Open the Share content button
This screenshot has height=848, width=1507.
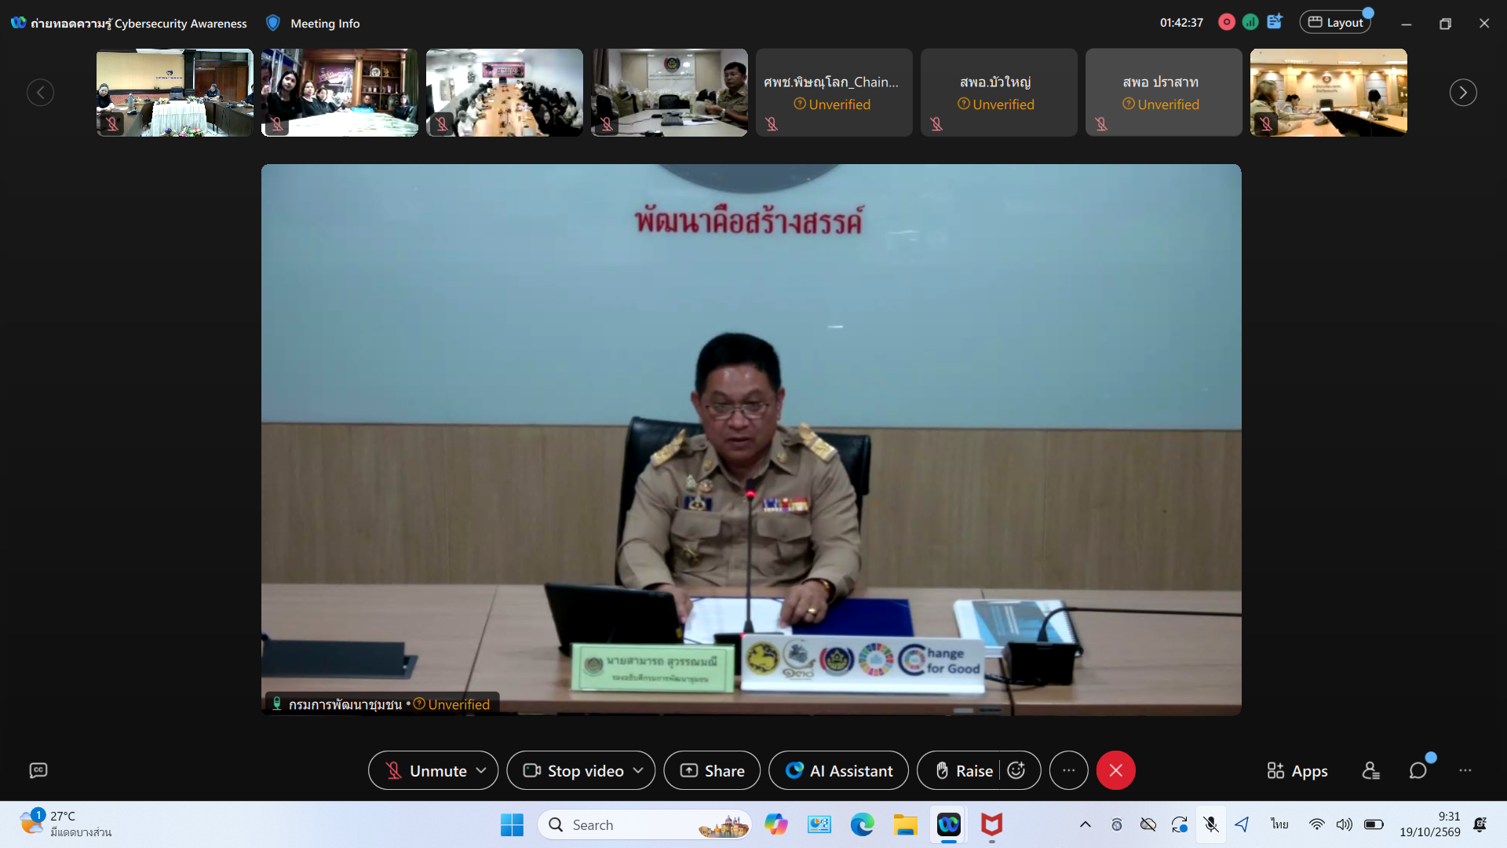[712, 771]
